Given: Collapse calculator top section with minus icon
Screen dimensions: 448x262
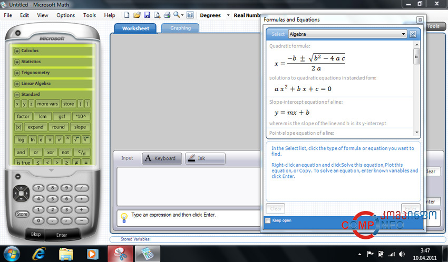Looking at the screenshot, I should coord(18,33).
